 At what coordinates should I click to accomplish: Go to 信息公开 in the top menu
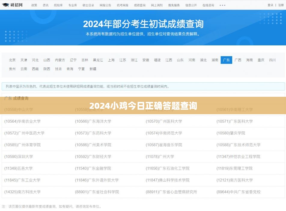tap(191, 5)
